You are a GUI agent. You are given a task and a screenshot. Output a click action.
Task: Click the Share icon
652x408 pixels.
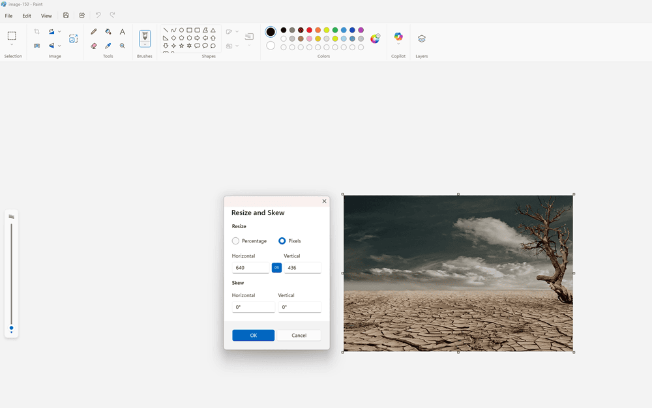click(82, 15)
